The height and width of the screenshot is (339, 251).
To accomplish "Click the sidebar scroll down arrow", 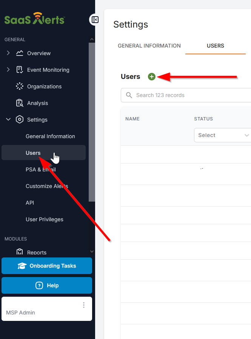I will click(92, 251).
